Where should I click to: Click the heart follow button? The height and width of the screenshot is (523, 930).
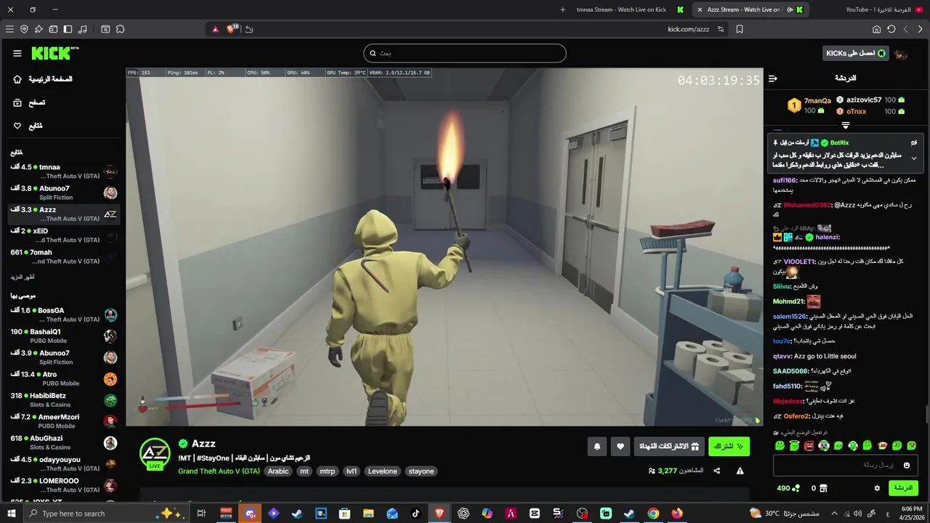(x=620, y=447)
